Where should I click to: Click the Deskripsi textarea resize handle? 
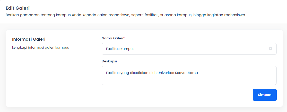pyautogui.click(x=275, y=83)
